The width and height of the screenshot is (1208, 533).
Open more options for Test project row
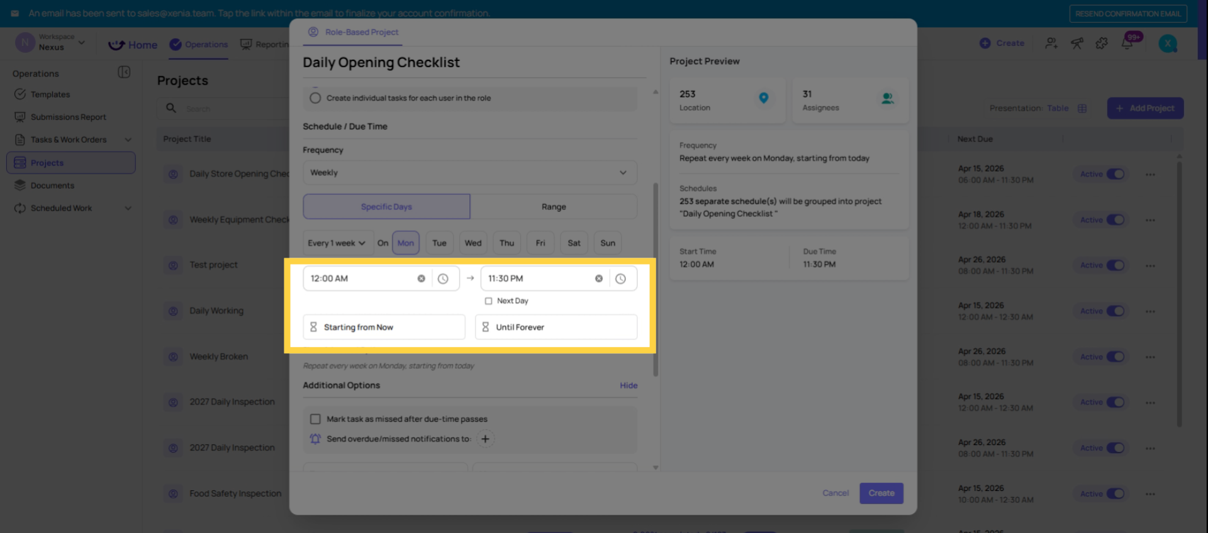point(1150,266)
